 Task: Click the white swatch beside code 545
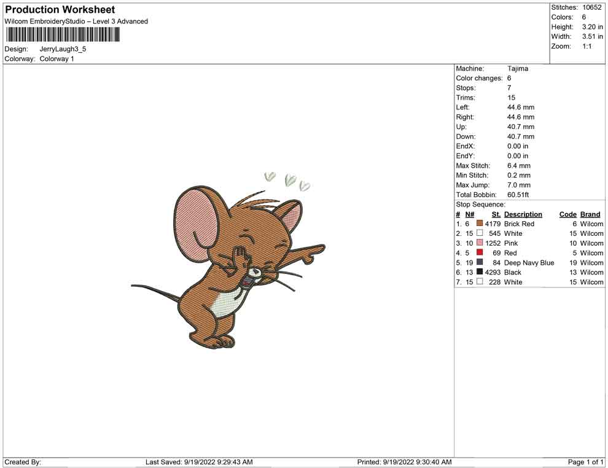[480, 233]
